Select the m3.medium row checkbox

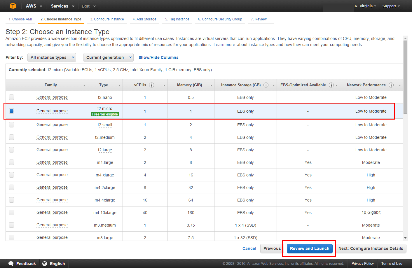pyautogui.click(x=11, y=225)
